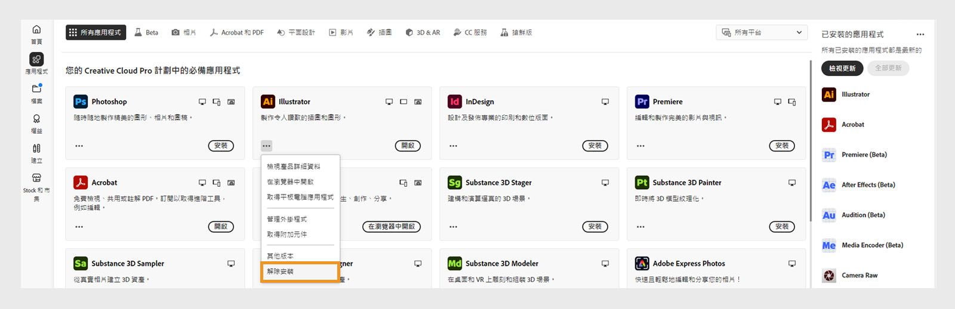This screenshot has height=309, width=955.
Task: Switch to the 搶鮮版 tab
Action: pyautogui.click(x=516, y=32)
